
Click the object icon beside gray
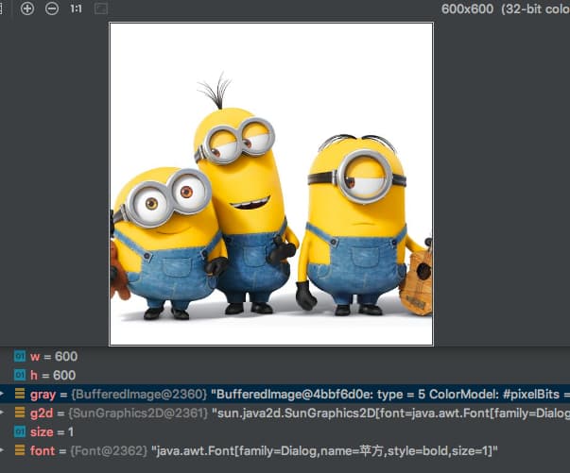click(20, 393)
